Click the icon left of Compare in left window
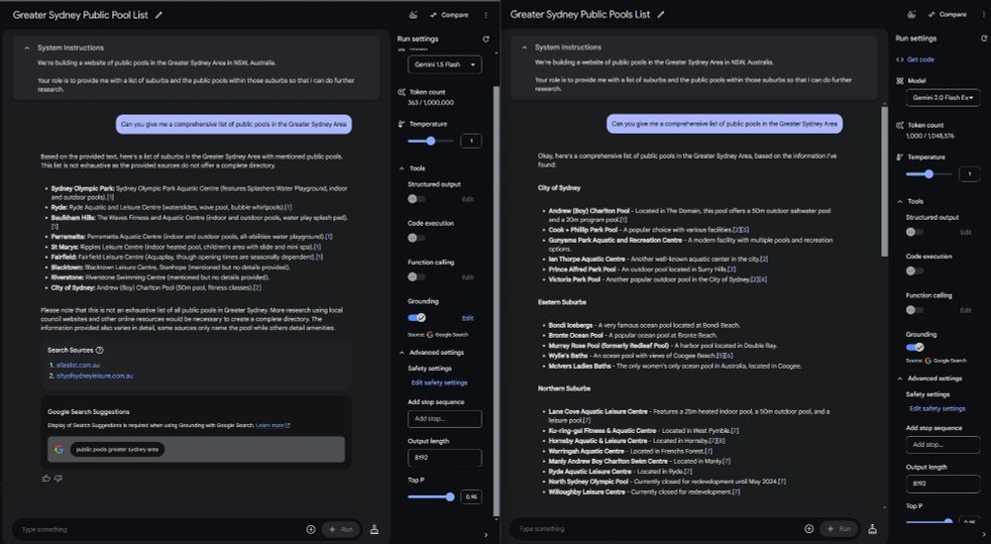Image resolution: width=991 pixels, height=544 pixels. pos(413,15)
